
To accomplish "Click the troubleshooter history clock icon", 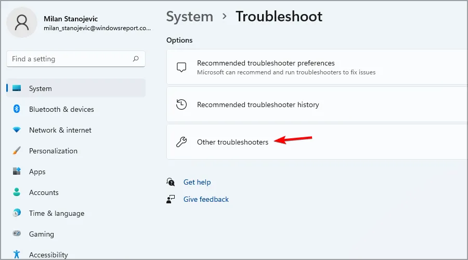I will click(x=181, y=105).
